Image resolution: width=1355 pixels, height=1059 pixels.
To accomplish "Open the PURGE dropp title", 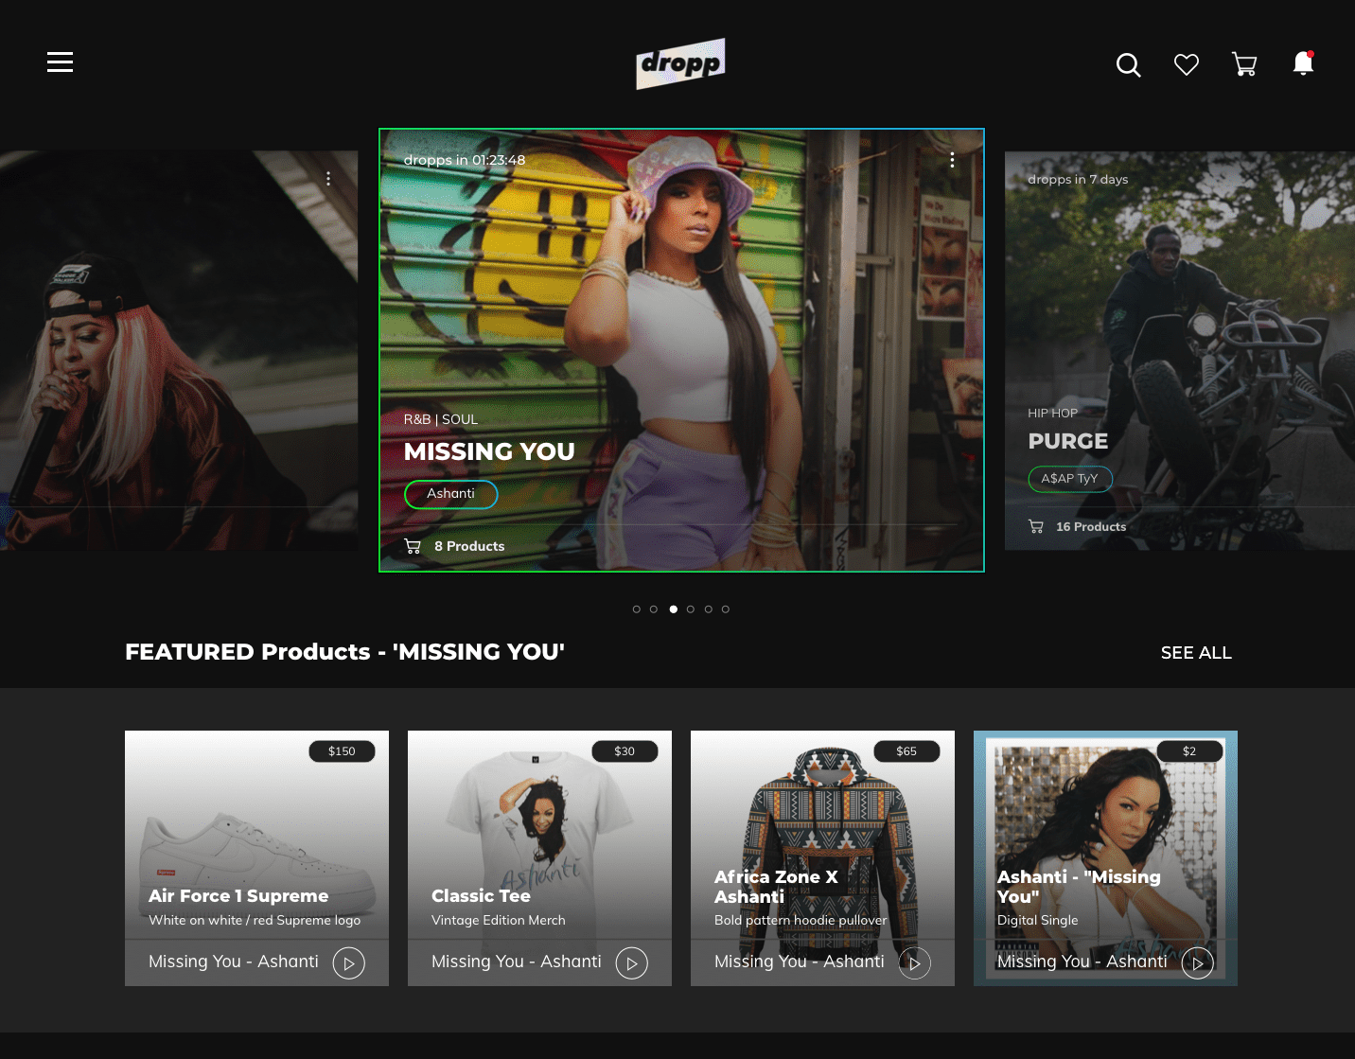I will pos(1068,441).
